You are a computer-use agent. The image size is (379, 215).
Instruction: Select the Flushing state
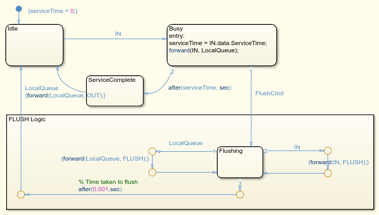240,162
